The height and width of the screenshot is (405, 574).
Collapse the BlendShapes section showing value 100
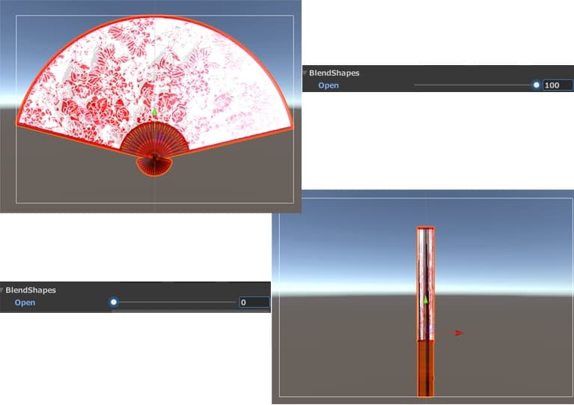[x=305, y=73]
